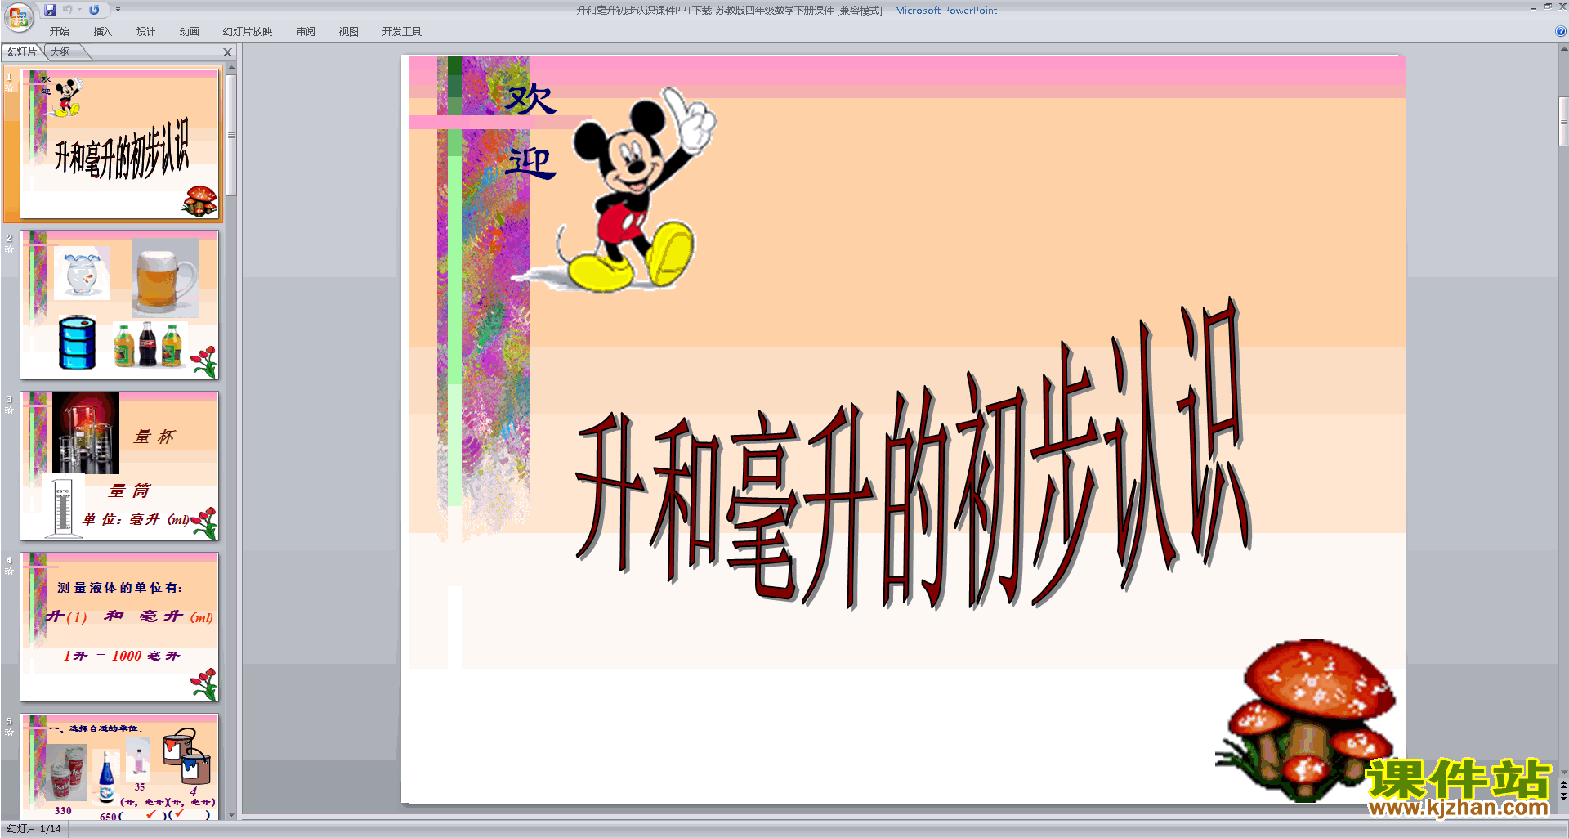The height and width of the screenshot is (838, 1569).
Task: Click status bar text 幻灯片 1/14
Action: (34, 829)
